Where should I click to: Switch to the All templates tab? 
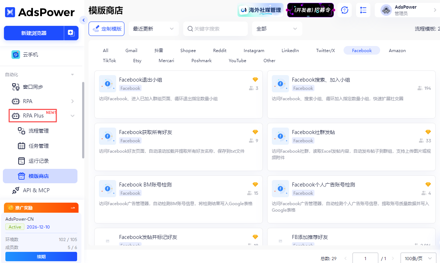[x=105, y=50]
